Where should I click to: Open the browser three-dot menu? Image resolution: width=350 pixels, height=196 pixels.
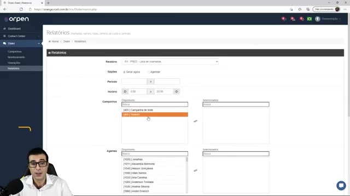tap(345, 9)
